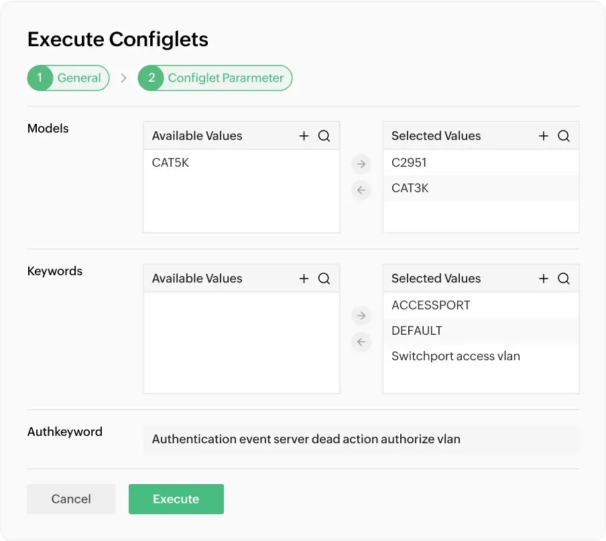606x541 pixels.
Task: Move model right to Selected Values
Action: coord(361,164)
